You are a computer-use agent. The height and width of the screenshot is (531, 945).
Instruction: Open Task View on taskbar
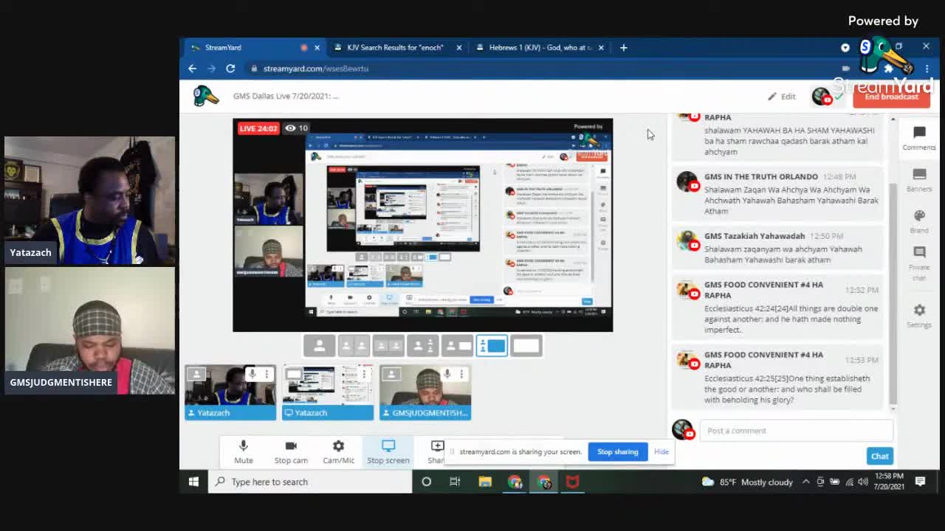click(455, 482)
